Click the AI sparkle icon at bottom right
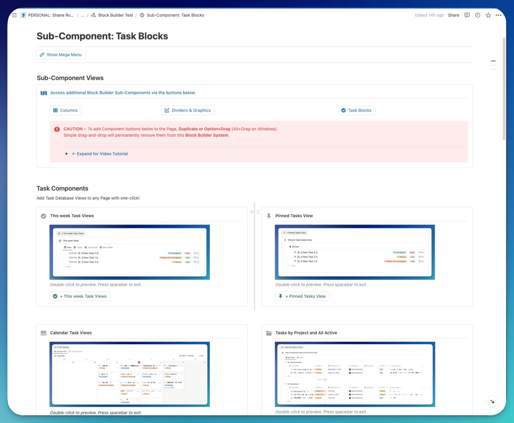This screenshot has height=423, width=514. [x=492, y=401]
